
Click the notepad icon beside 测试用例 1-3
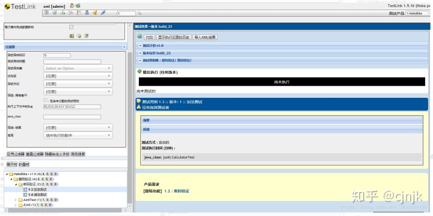(x=139, y=101)
